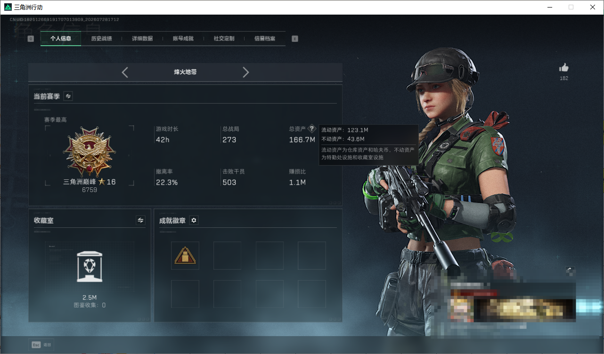Screen dimensions: 604x354
Task: Click the 收藏室 display case icon
Action: click(90, 266)
